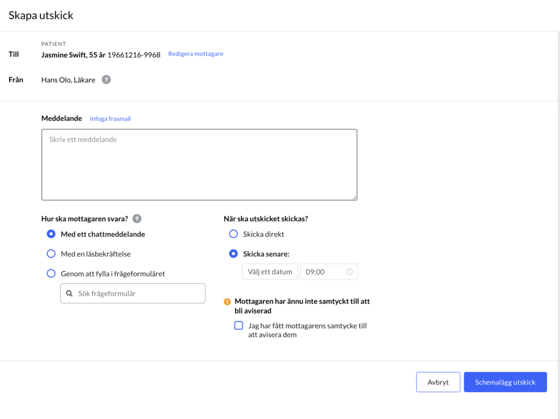
Task: Select 'Skicka direkt' radio button
Action: [x=233, y=234]
